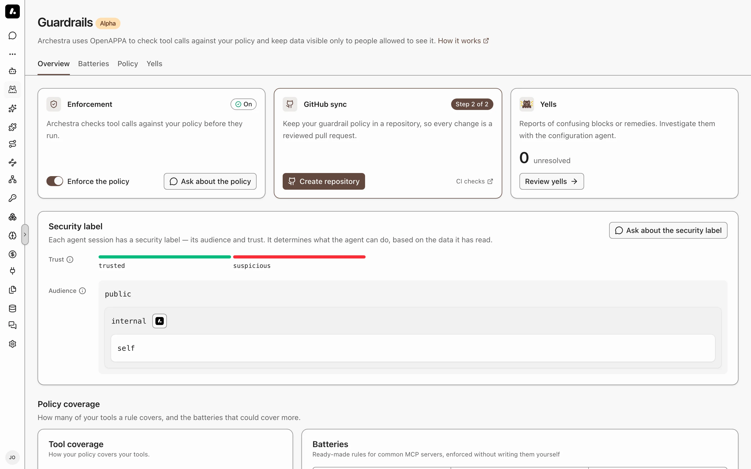Click the Audience info icon

(x=82, y=291)
